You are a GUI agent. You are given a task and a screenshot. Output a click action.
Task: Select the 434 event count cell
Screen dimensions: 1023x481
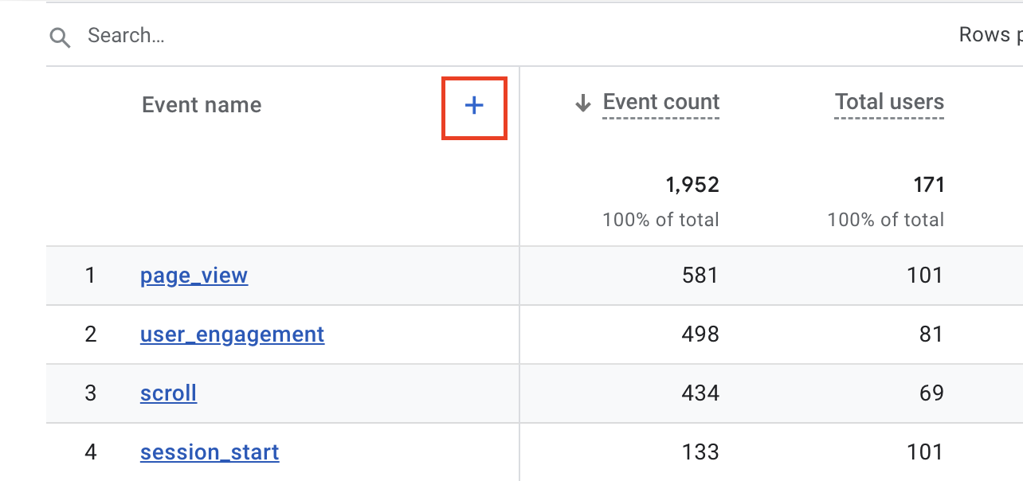pyautogui.click(x=700, y=393)
